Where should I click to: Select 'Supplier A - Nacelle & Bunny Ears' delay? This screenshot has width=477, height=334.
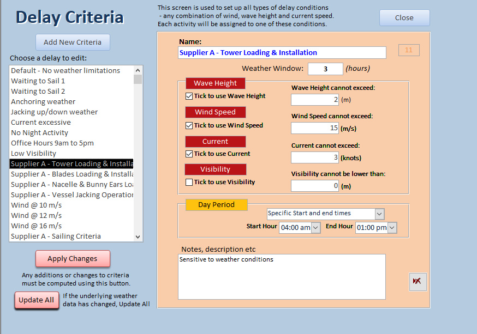coord(71,184)
